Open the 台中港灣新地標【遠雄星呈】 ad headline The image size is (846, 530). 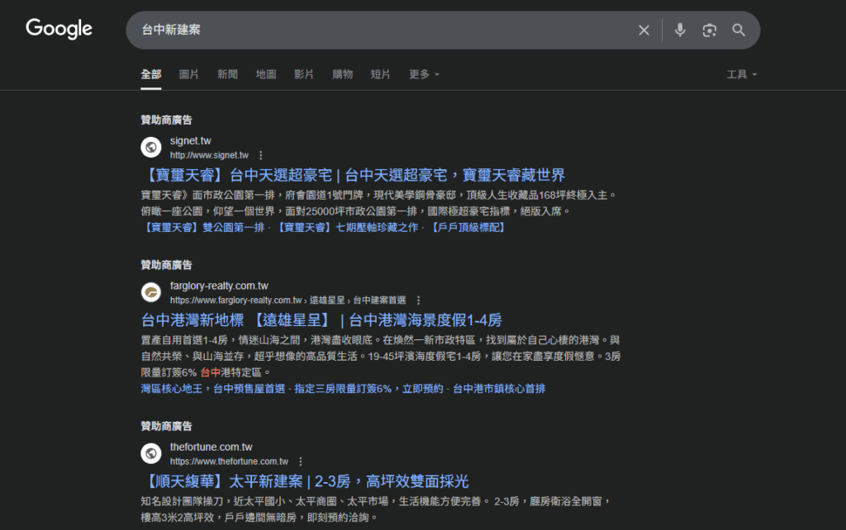(321, 320)
